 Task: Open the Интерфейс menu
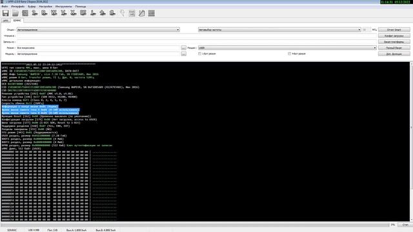click(17, 6)
